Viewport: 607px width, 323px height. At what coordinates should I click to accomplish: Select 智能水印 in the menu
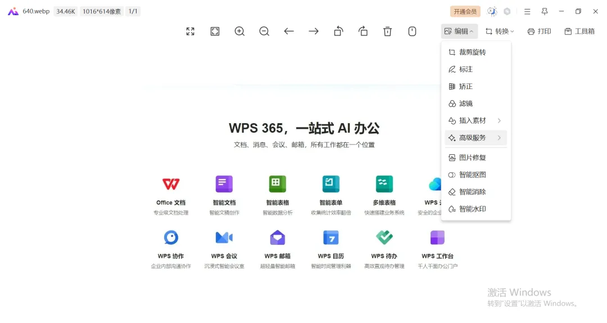476,209
